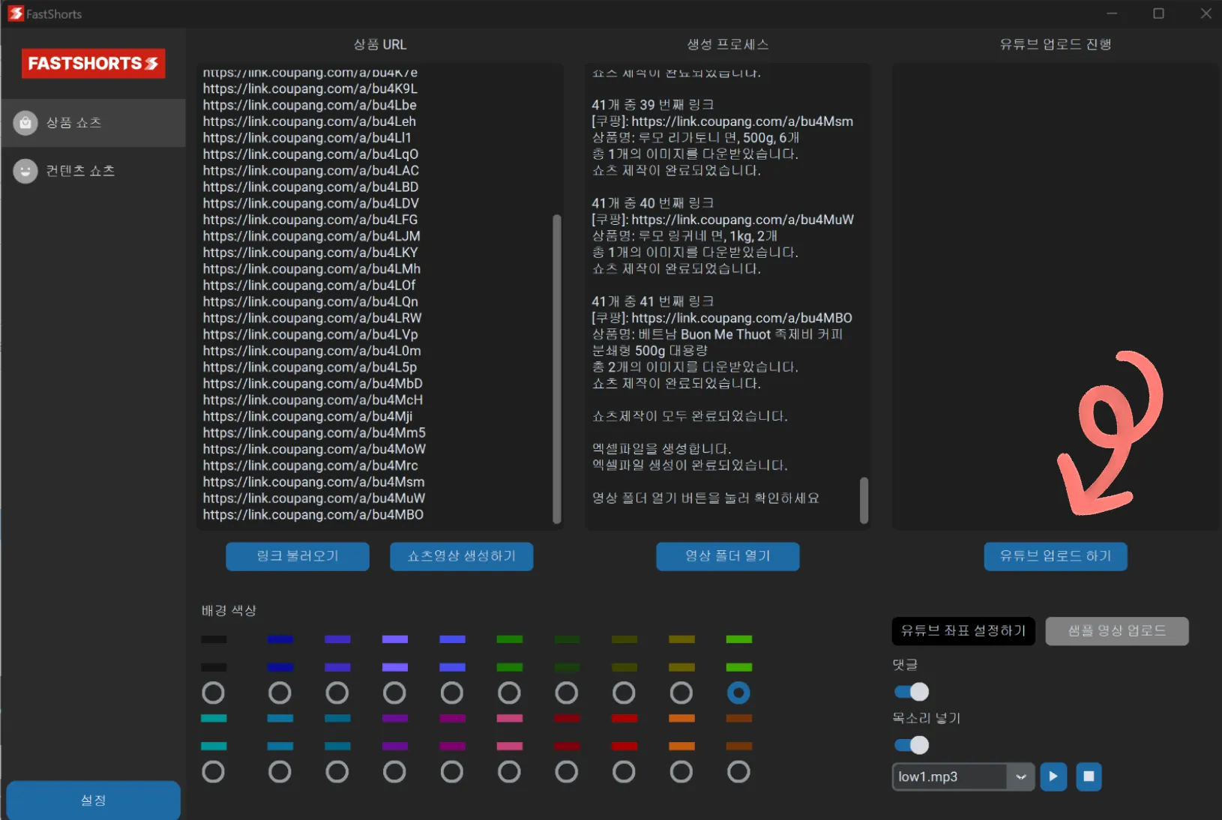The image size is (1222, 820).
Task: Click the smiley face icon beside 컨텐츠 쇼츠
Action: pos(25,171)
